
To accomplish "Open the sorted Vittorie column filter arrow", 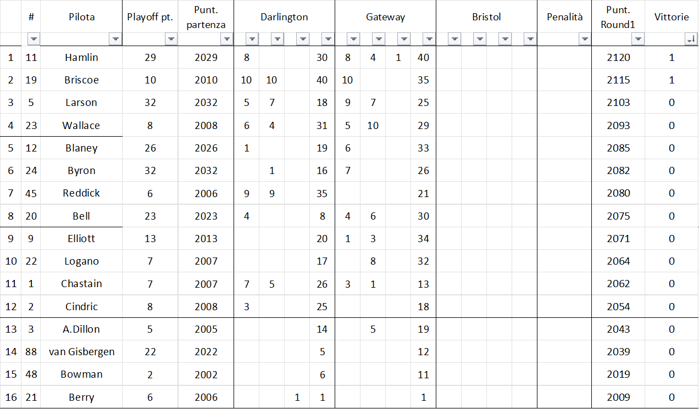I will coord(691,40).
